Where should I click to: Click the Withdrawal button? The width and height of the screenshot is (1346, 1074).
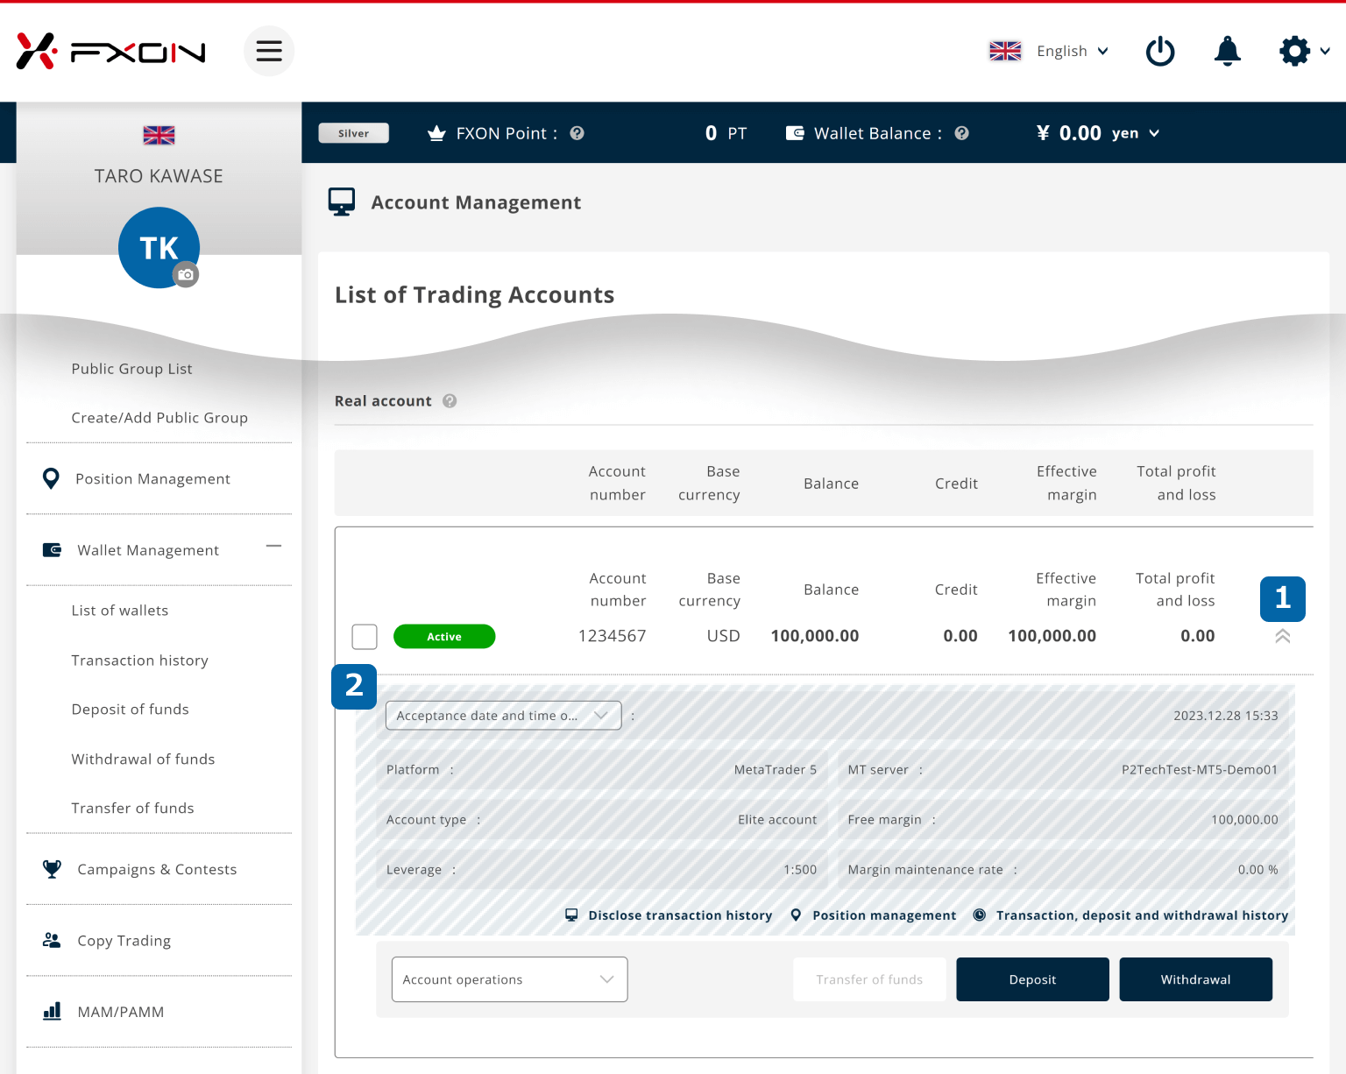1195,979
